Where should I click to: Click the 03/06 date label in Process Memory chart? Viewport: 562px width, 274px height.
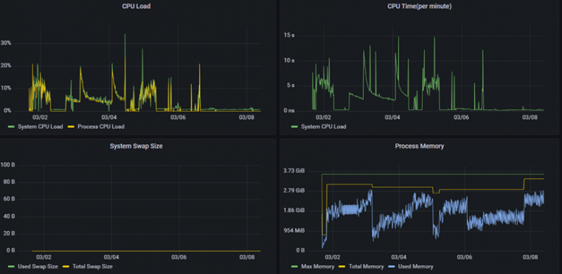464,257
